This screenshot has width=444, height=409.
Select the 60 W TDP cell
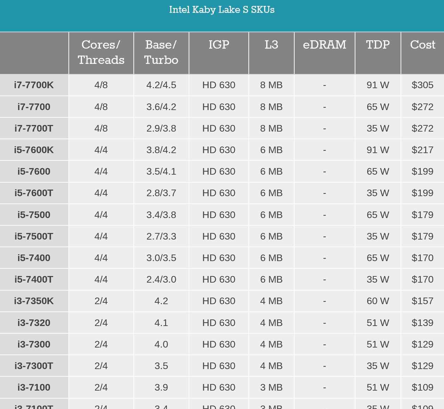(x=378, y=301)
